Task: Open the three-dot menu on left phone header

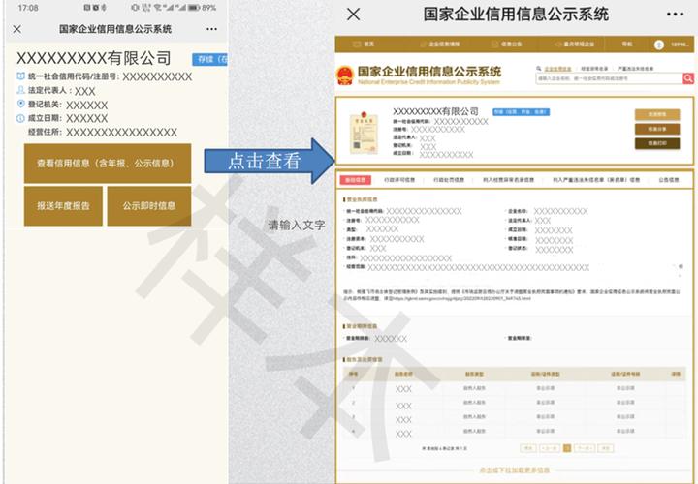Action: 212,30
